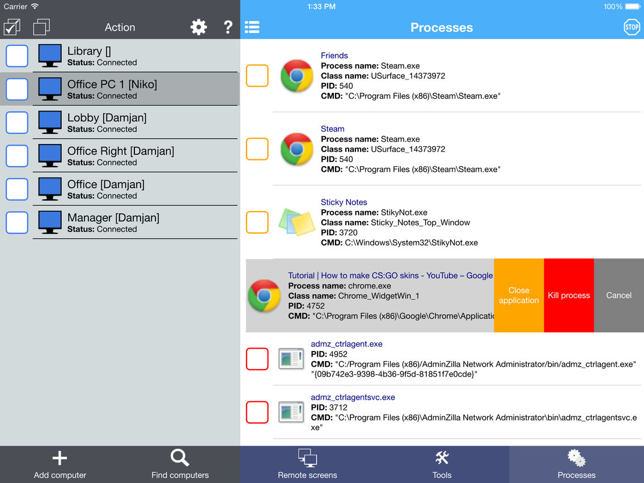644x483 pixels.
Task: Tick the Friends process orange checkbox
Action: (257, 75)
